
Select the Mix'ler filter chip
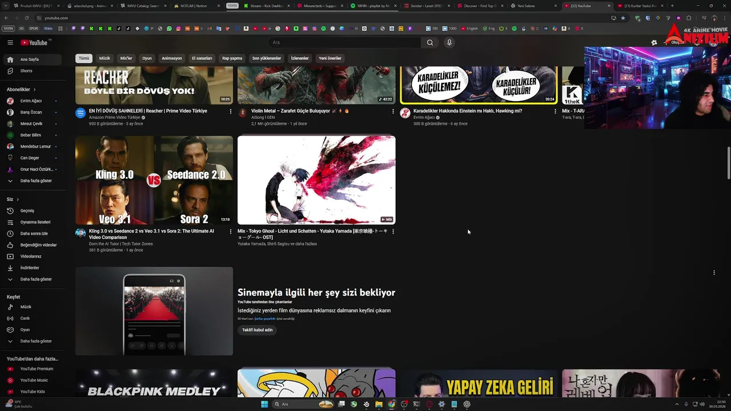point(126,58)
